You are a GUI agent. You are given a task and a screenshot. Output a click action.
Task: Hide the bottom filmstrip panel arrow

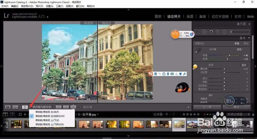point(128,136)
